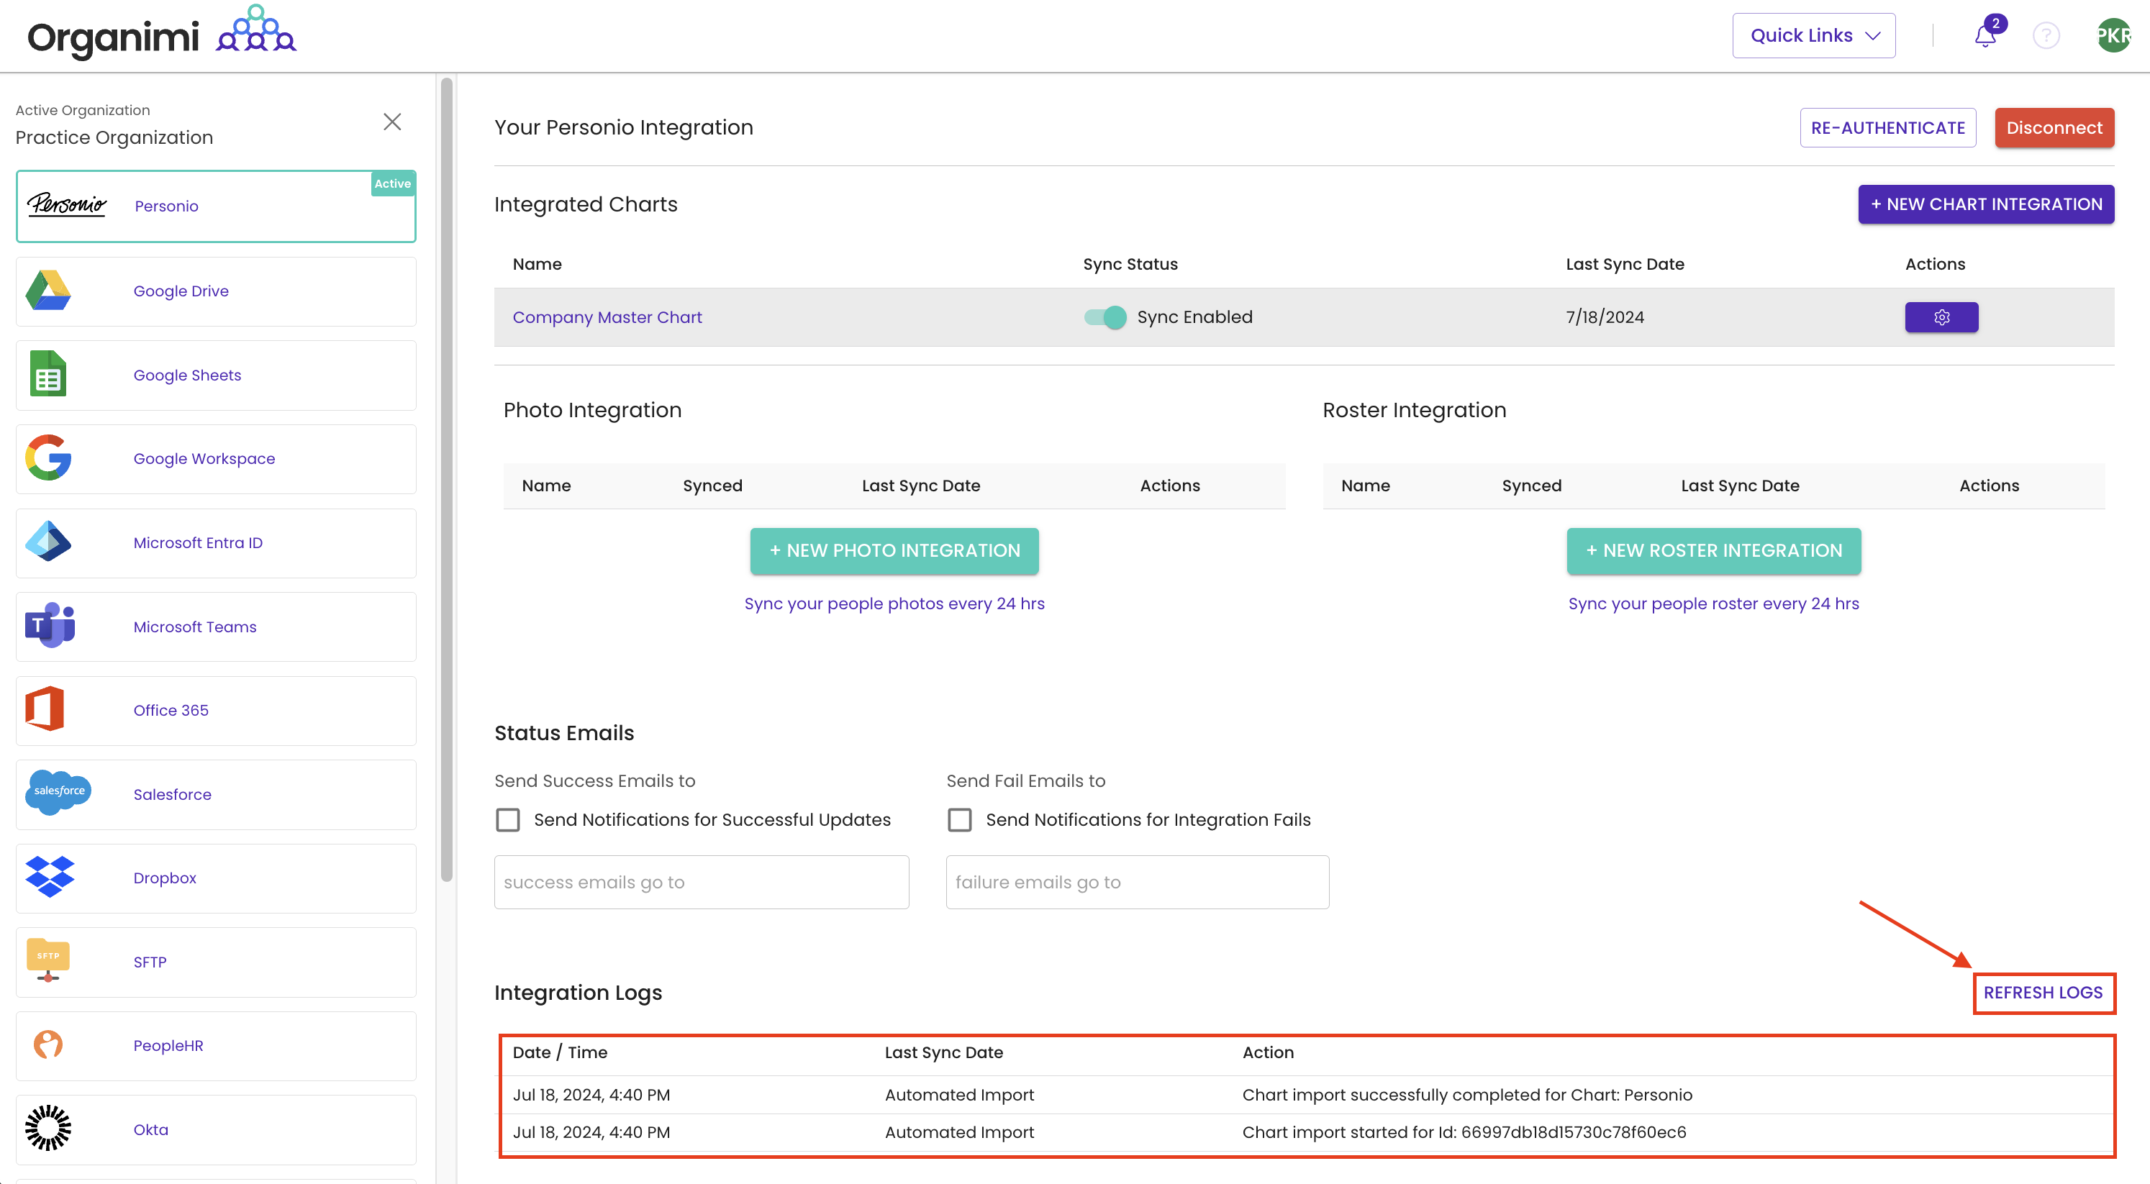Click the Personio logo icon

click(67, 204)
